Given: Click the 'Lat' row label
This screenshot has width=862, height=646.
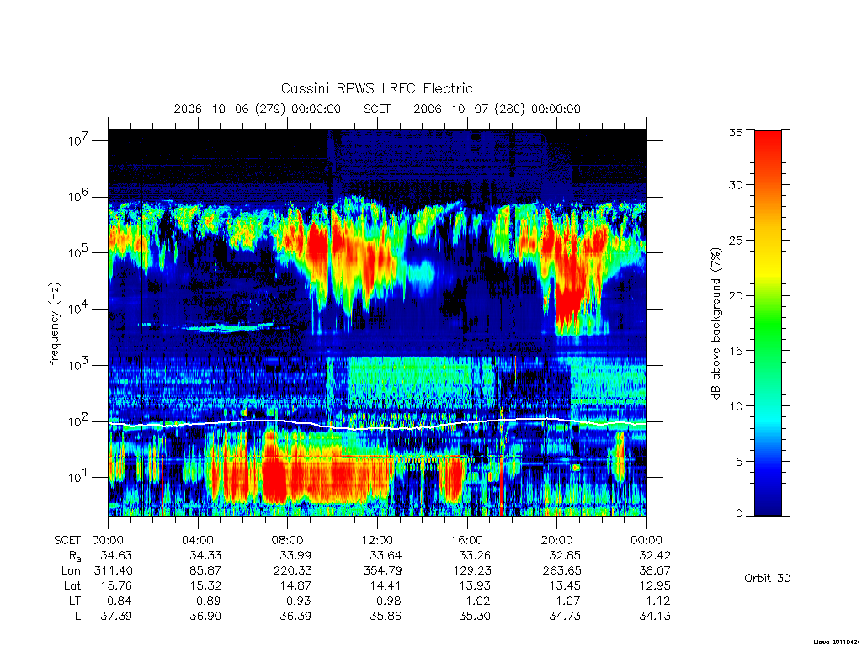Looking at the screenshot, I should [72, 585].
